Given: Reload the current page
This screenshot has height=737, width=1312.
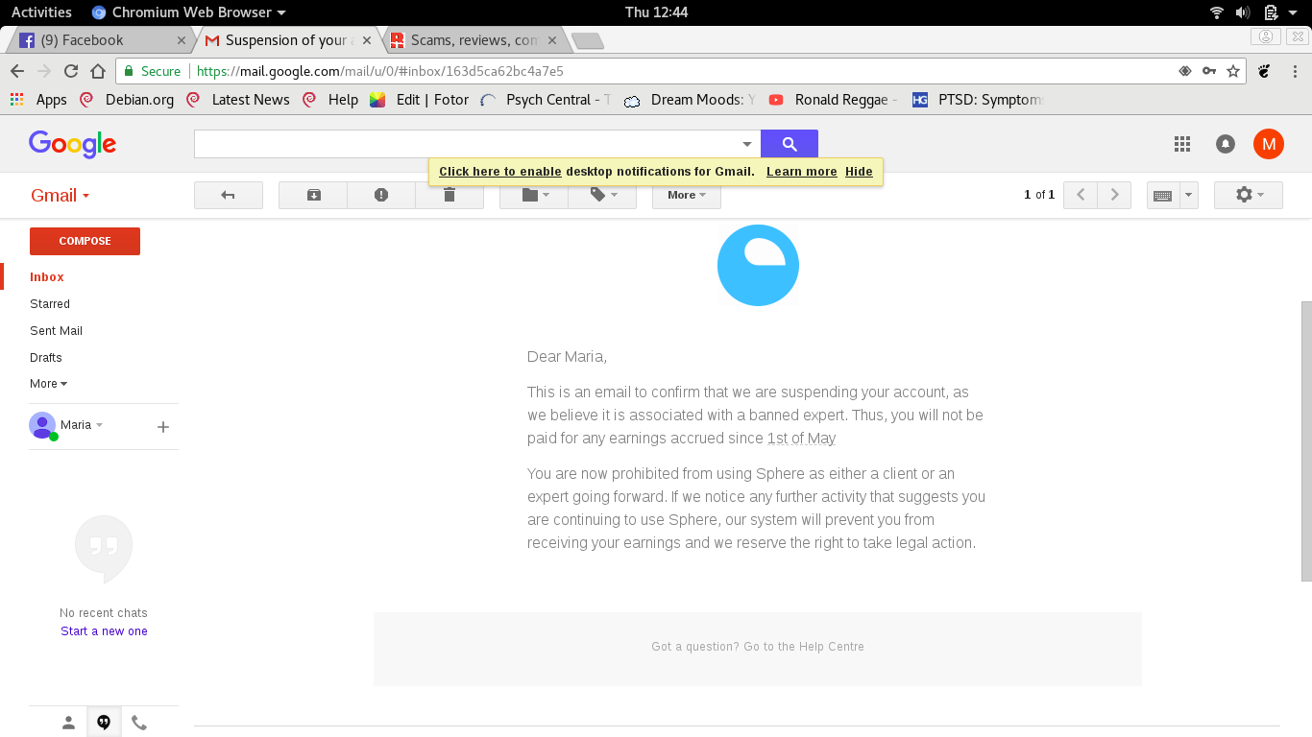Looking at the screenshot, I should [70, 71].
